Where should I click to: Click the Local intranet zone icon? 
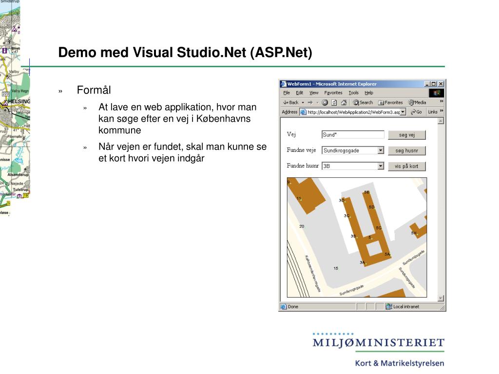pyautogui.click(x=389, y=307)
